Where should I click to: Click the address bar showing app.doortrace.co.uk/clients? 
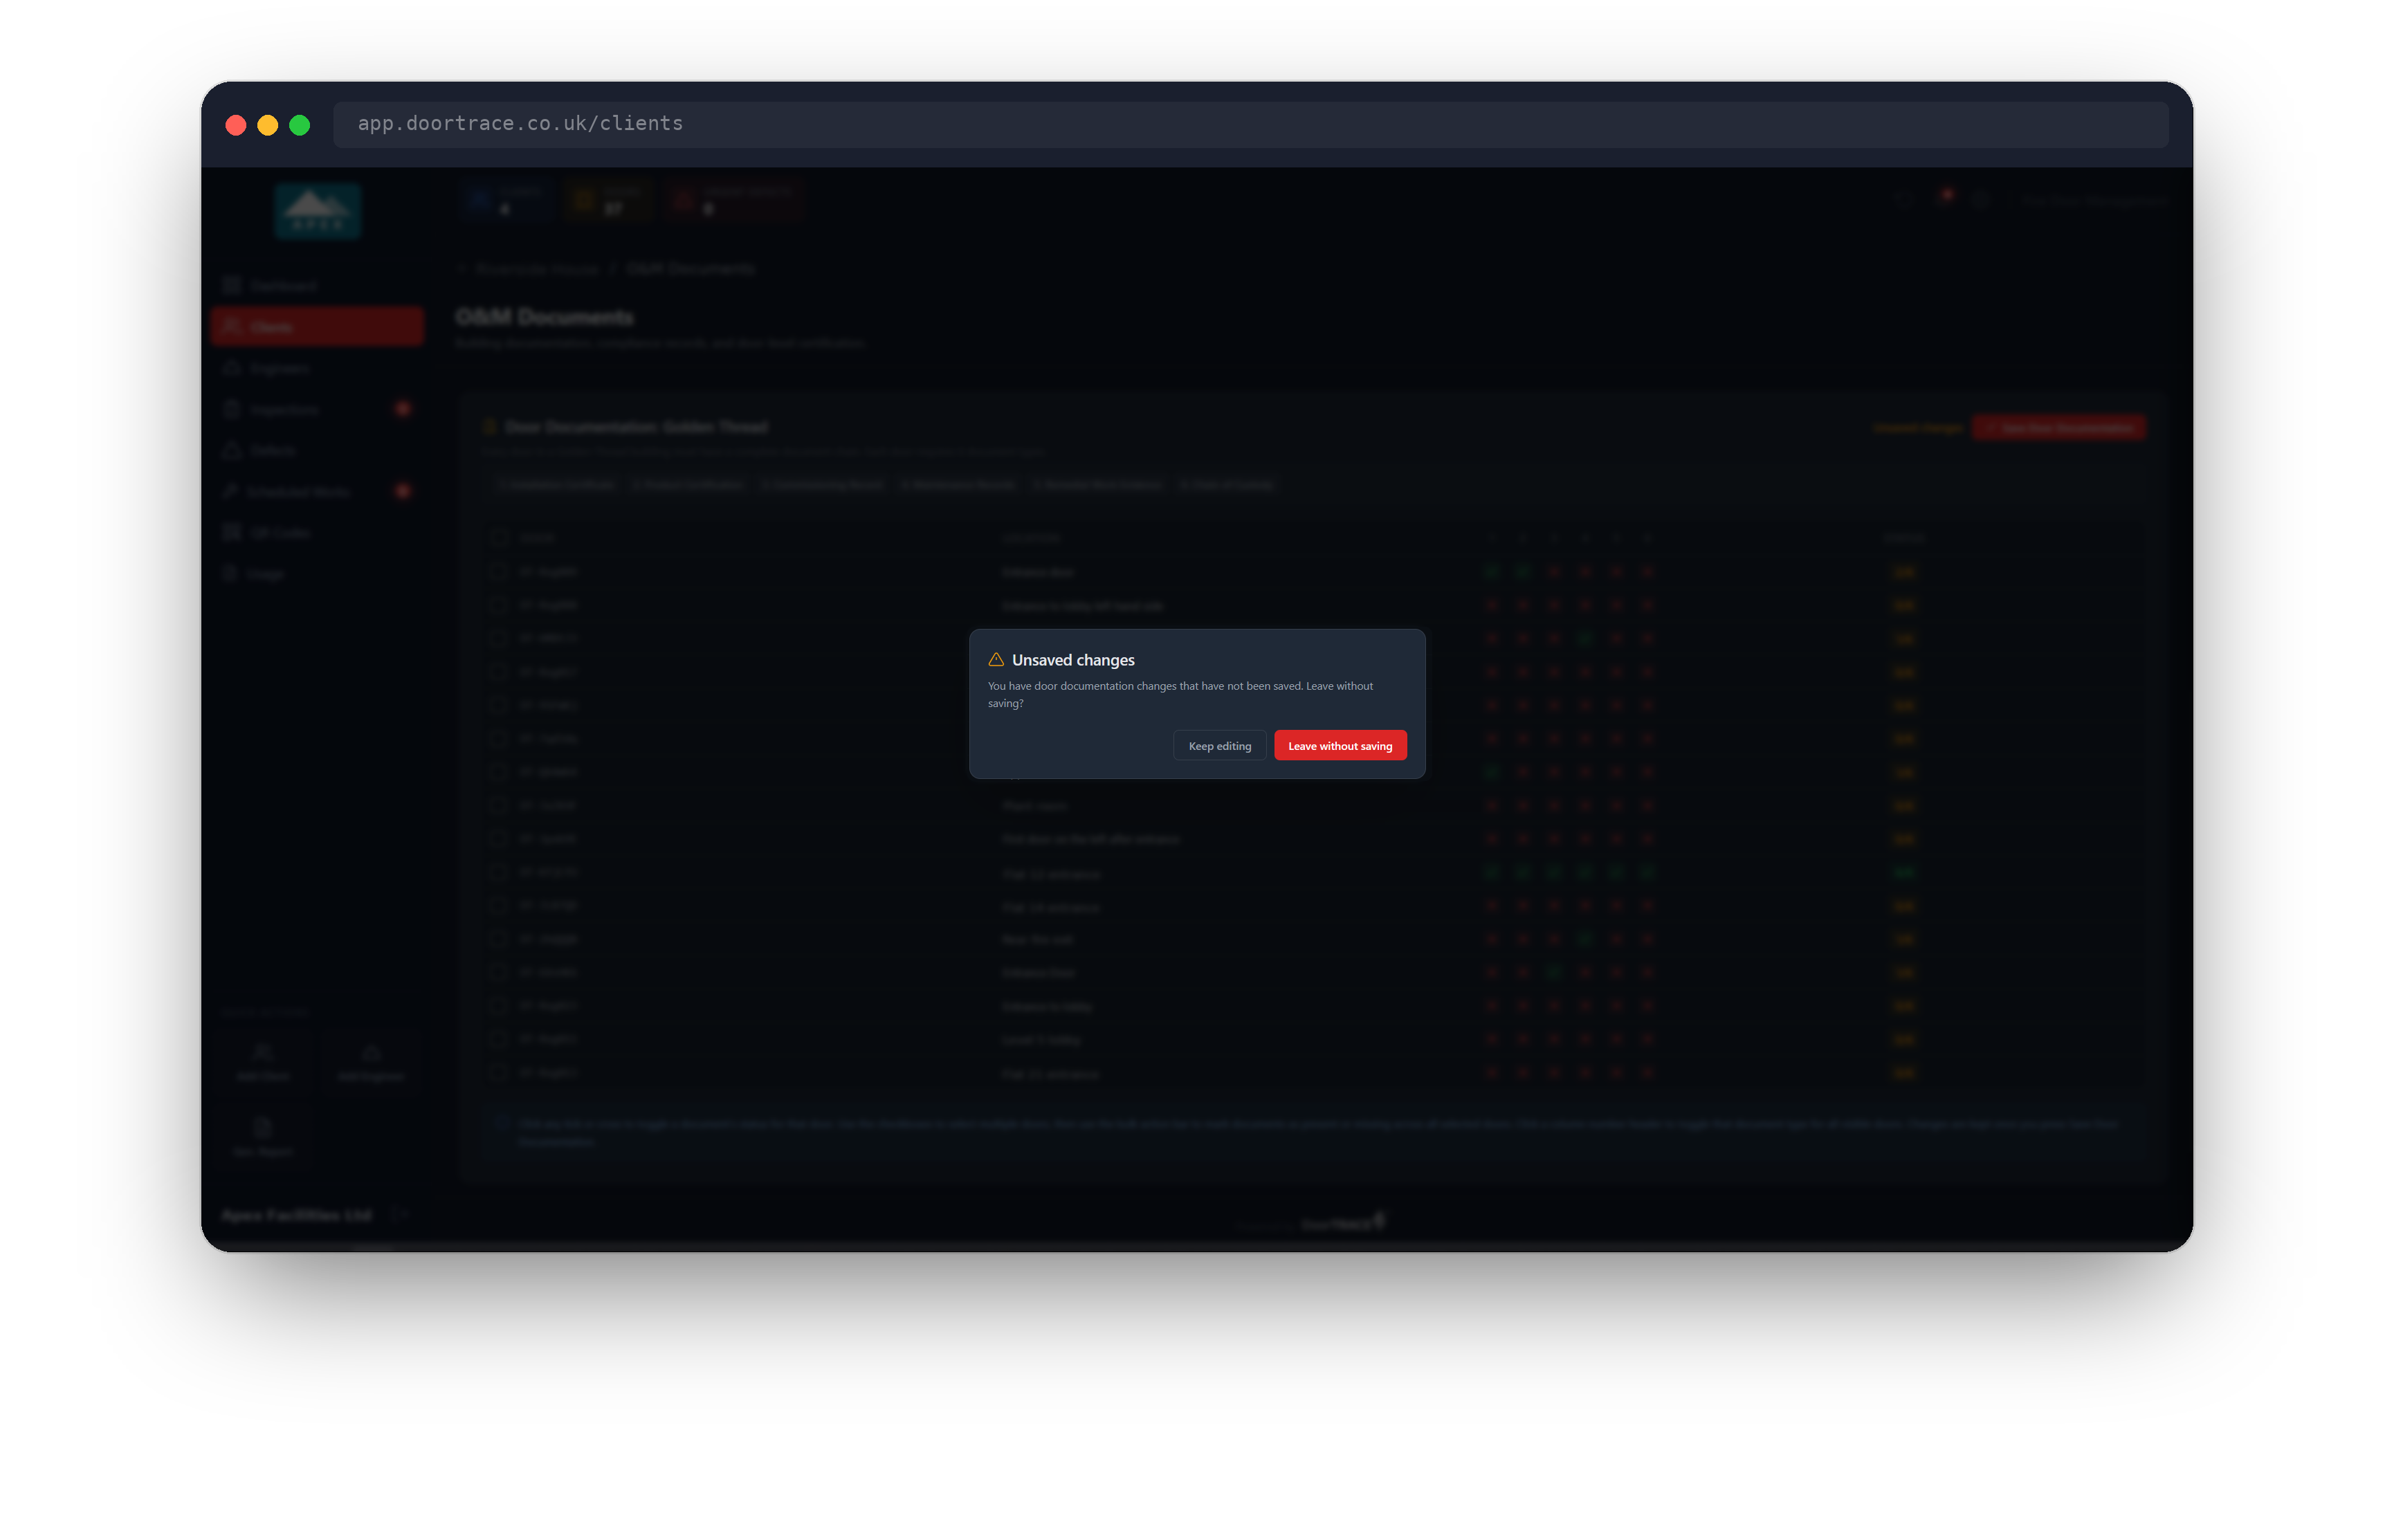(1250, 124)
